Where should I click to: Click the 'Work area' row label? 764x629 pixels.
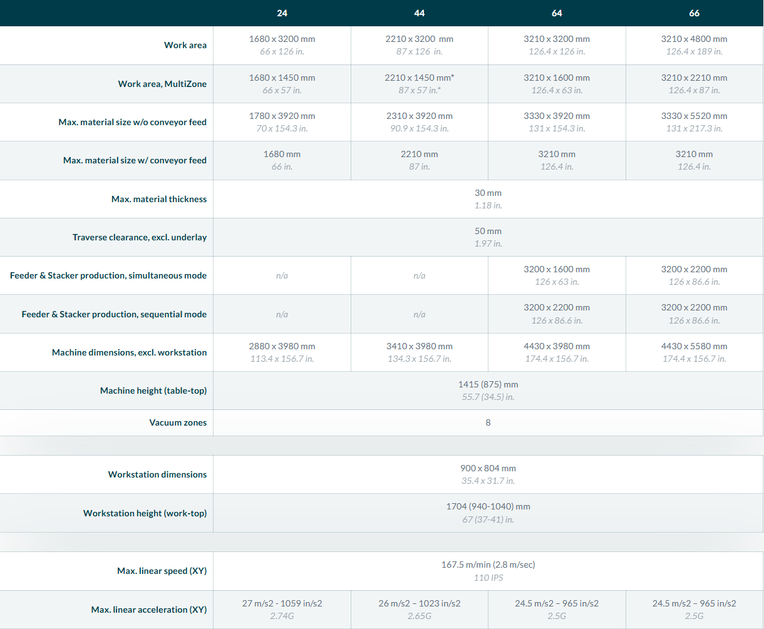pyautogui.click(x=185, y=45)
